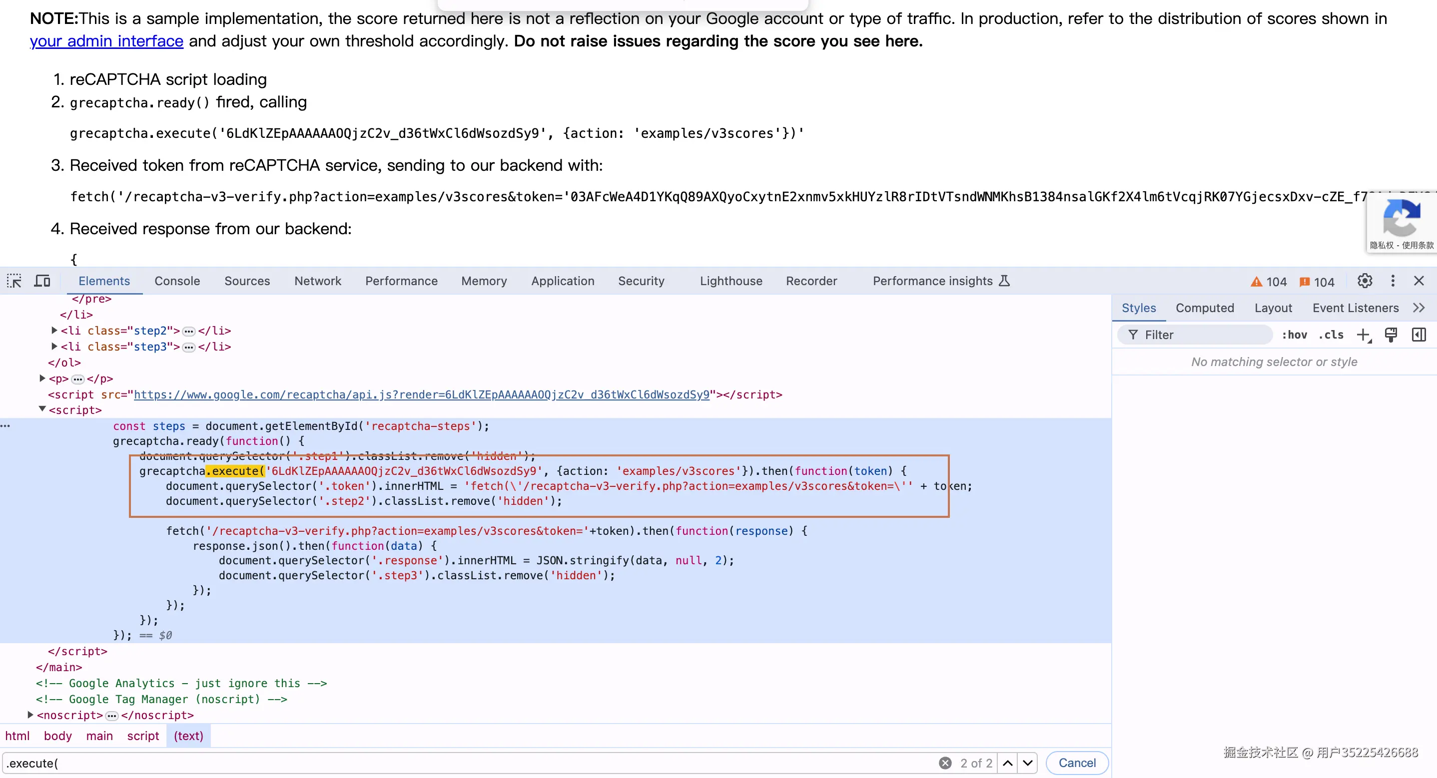1437x778 pixels.
Task: Toggle the device toolbar icon
Action: [42, 281]
